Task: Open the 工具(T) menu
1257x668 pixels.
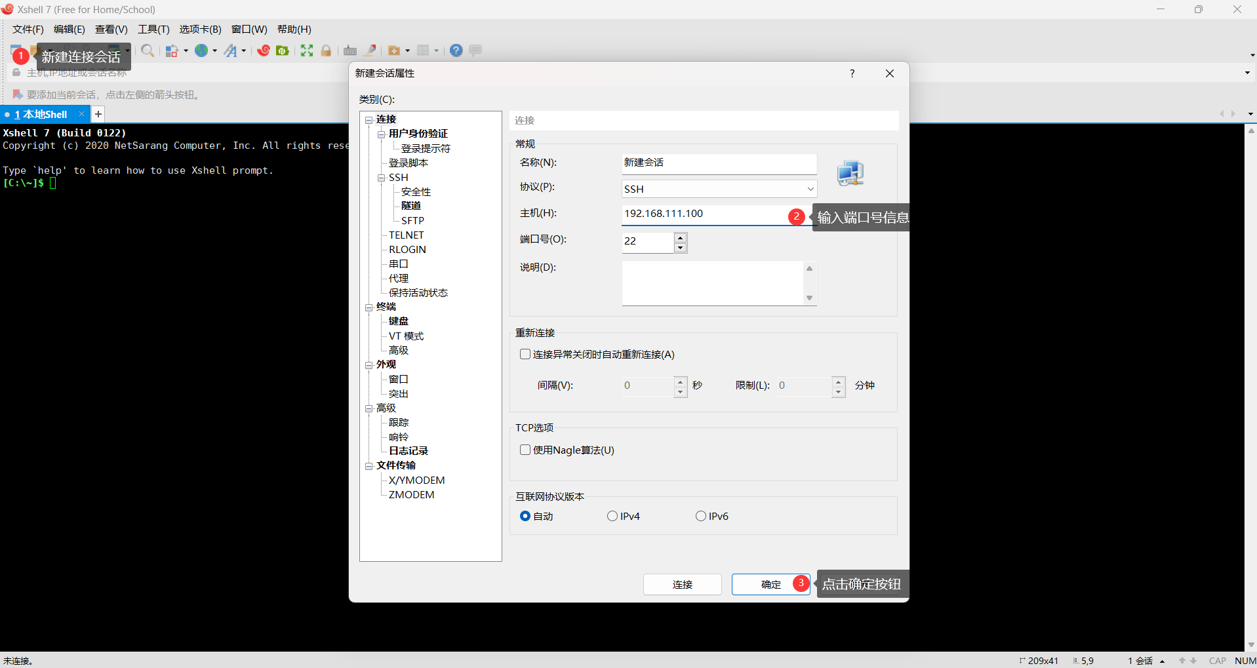Action: [153, 29]
